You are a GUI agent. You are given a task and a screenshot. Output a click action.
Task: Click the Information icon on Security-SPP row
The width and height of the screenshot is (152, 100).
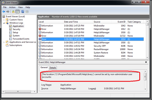(40, 46)
